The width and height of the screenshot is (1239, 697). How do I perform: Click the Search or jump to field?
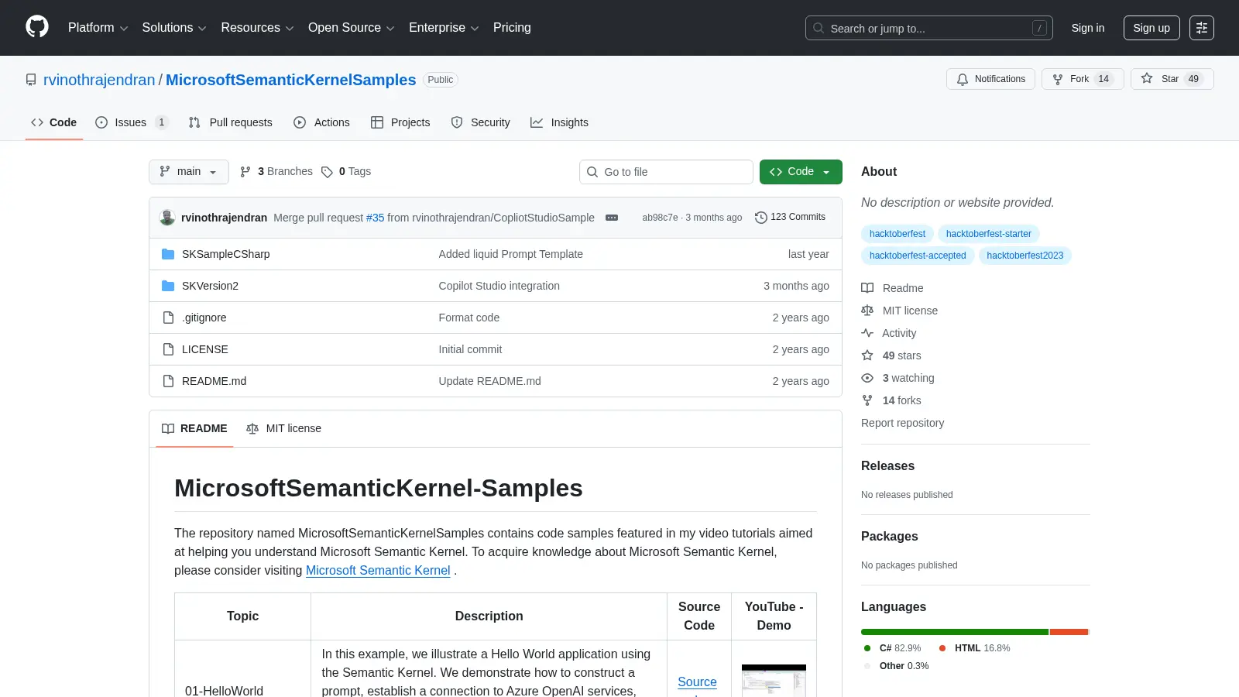(929, 28)
